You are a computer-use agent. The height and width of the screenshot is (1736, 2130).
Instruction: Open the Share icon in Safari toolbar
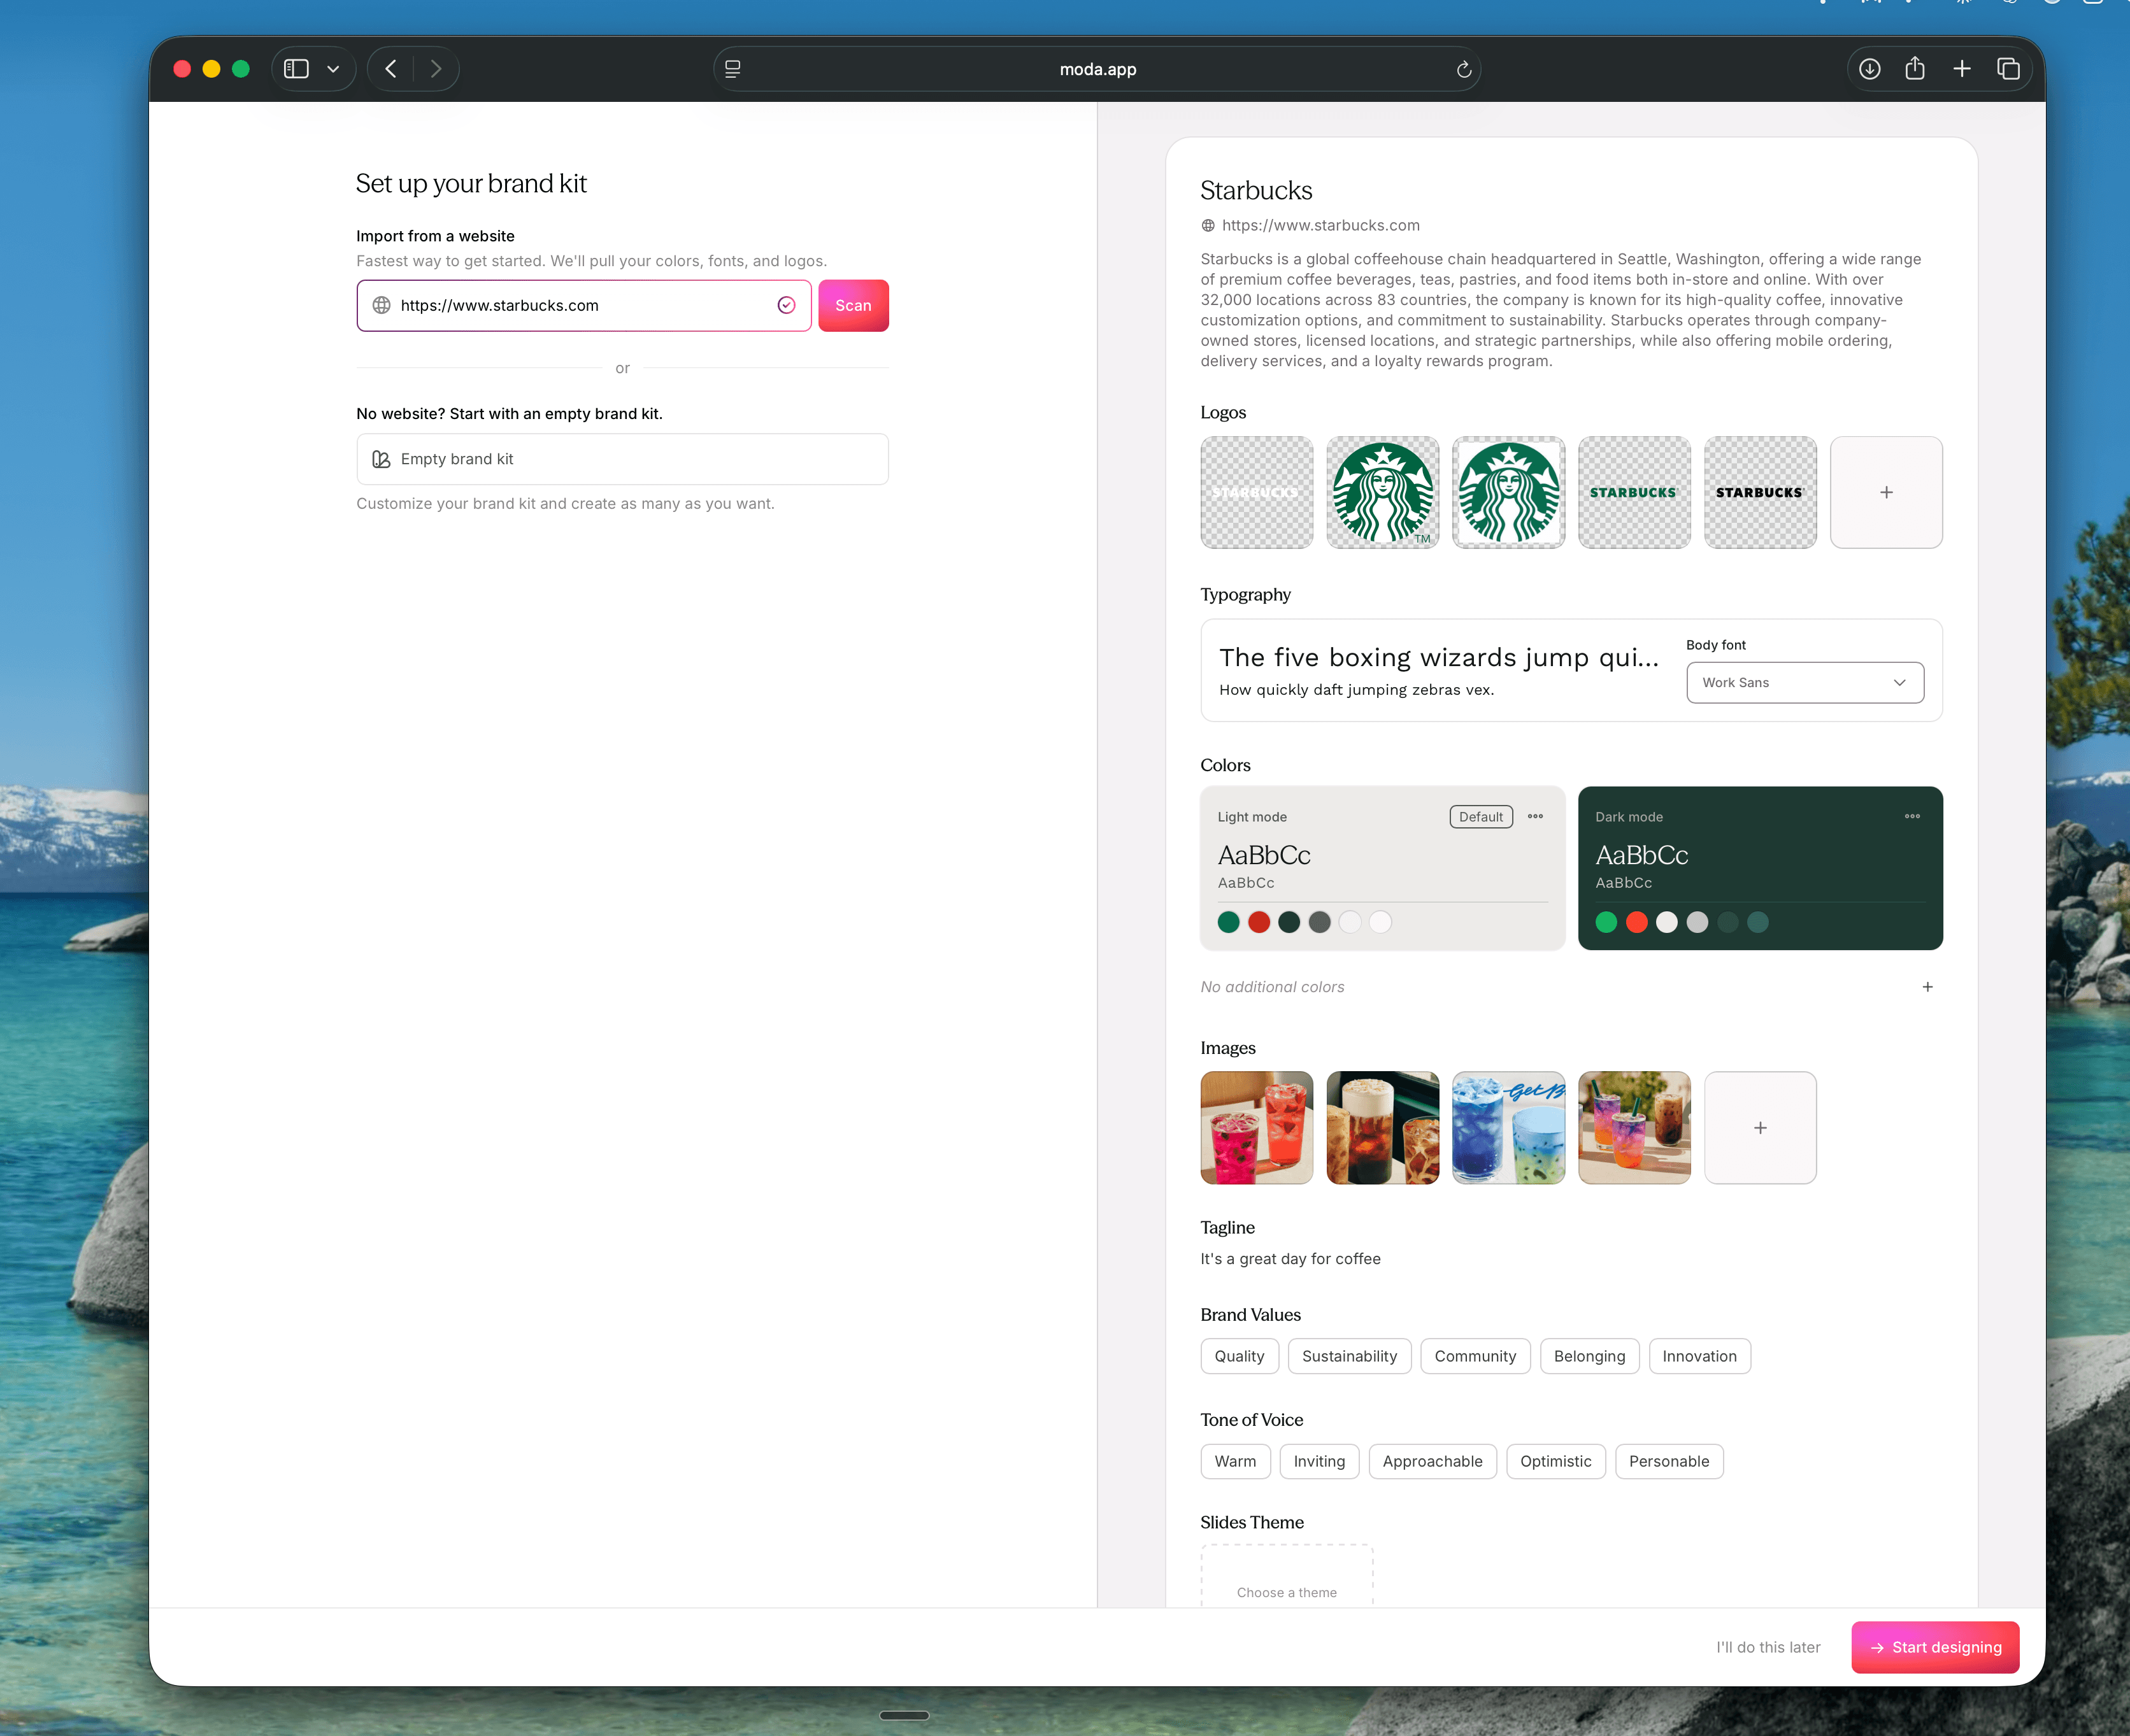[x=1915, y=68]
